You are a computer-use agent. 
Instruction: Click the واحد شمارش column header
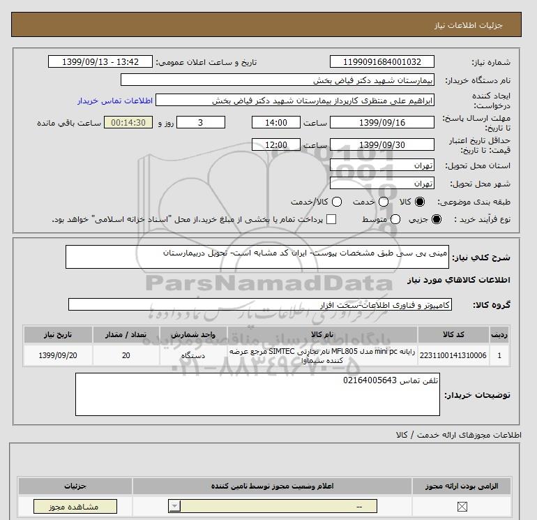[193, 334]
